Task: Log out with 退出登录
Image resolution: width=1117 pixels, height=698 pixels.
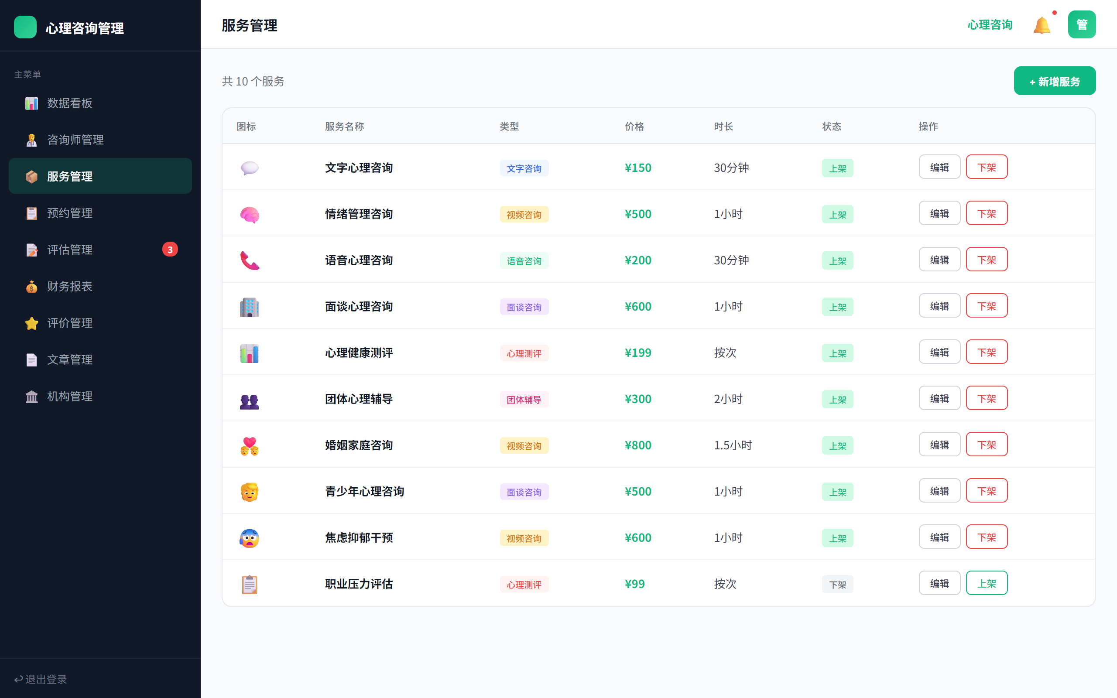Action: [41, 679]
